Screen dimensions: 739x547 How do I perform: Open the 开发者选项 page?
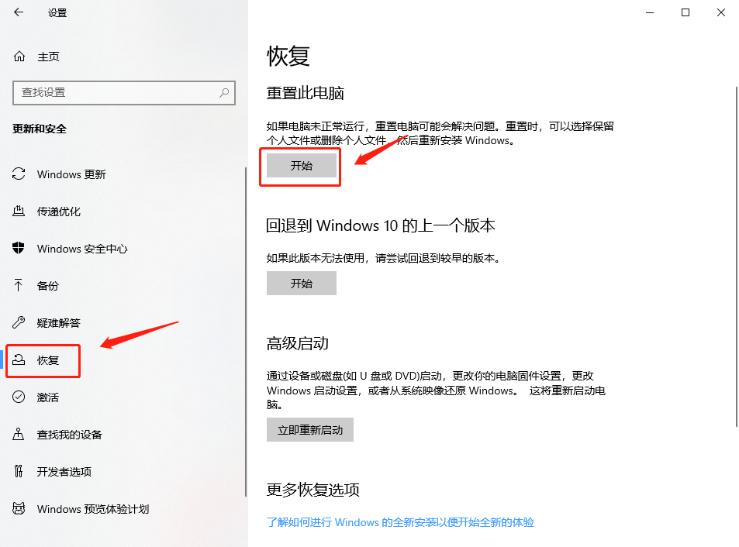click(64, 472)
